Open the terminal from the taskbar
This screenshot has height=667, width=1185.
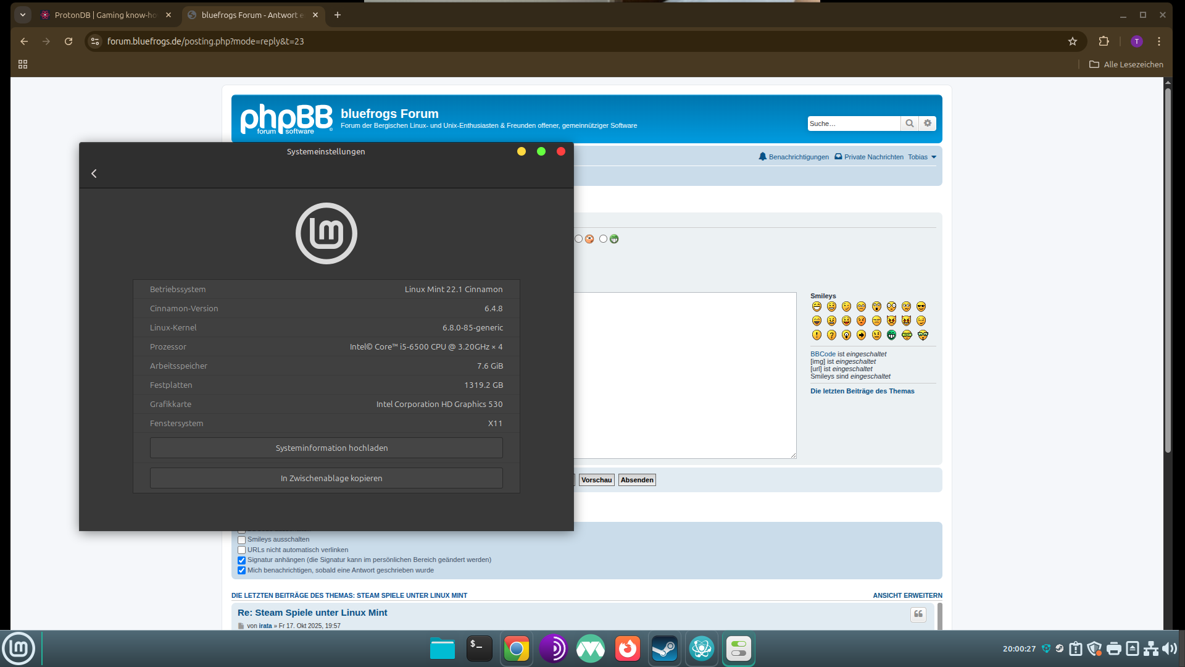(479, 649)
